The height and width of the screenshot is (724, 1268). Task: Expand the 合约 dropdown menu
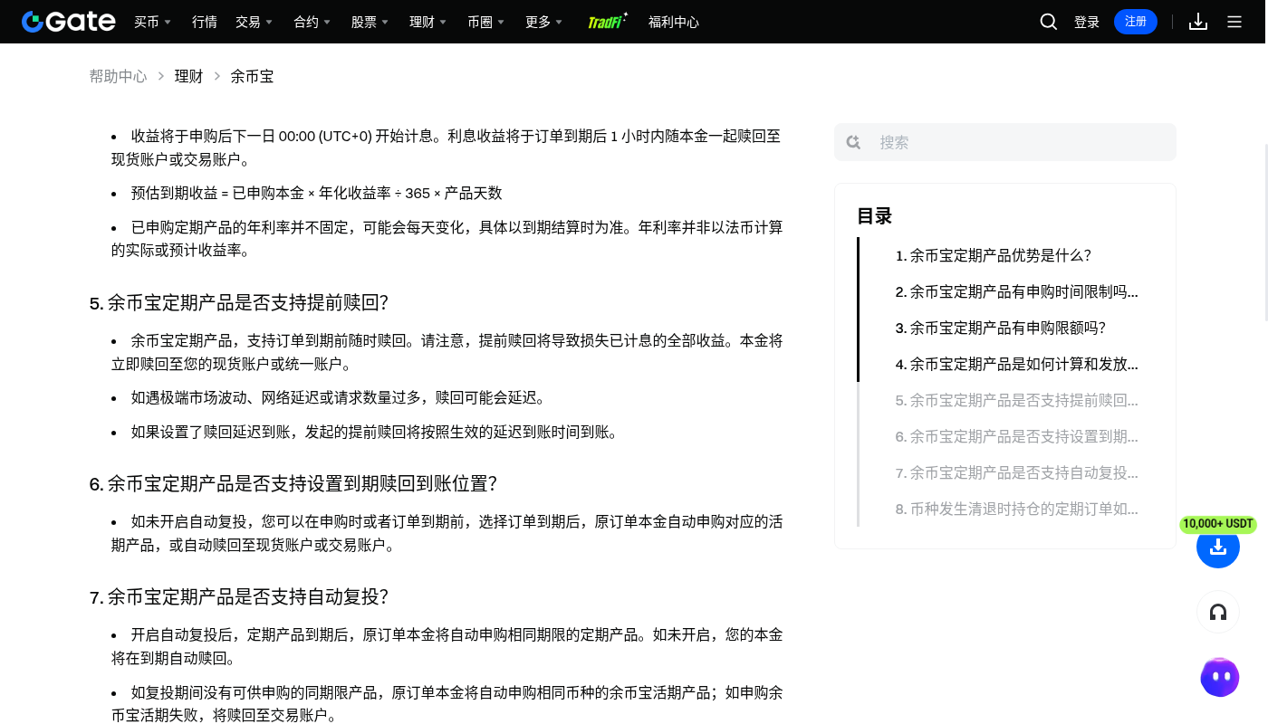[x=312, y=22]
